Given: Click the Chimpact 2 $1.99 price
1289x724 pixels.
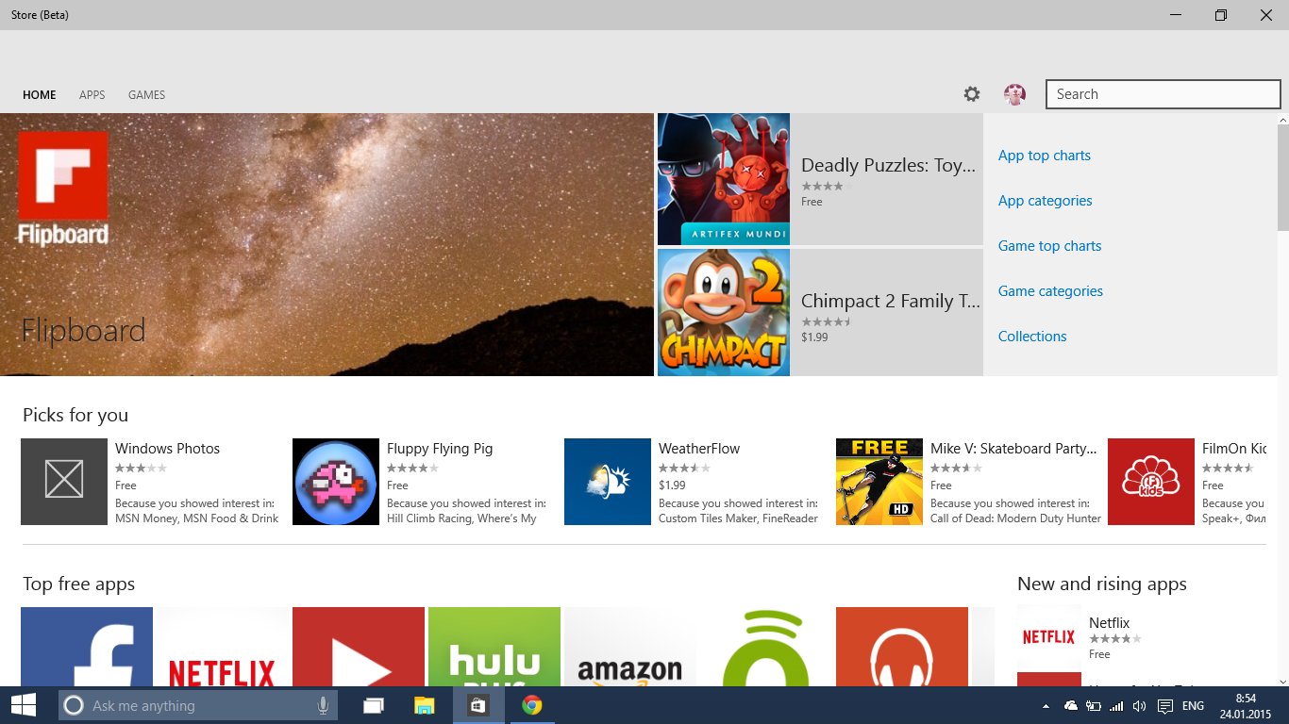Looking at the screenshot, I should pos(814,337).
